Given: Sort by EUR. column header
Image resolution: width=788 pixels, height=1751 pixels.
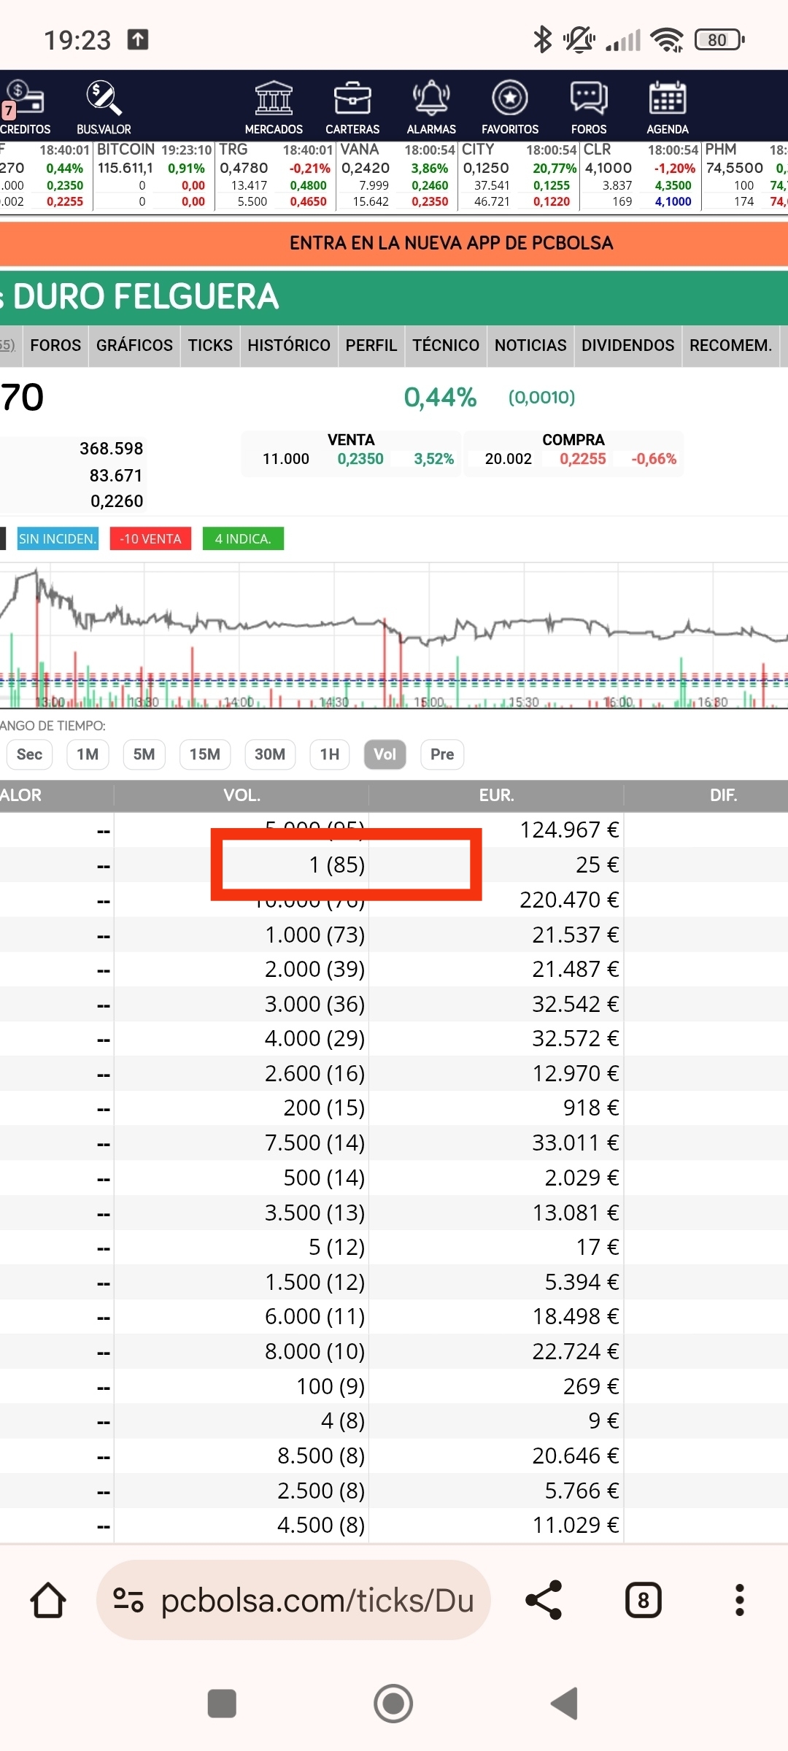Looking at the screenshot, I should pyautogui.click(x=496, y=795).
